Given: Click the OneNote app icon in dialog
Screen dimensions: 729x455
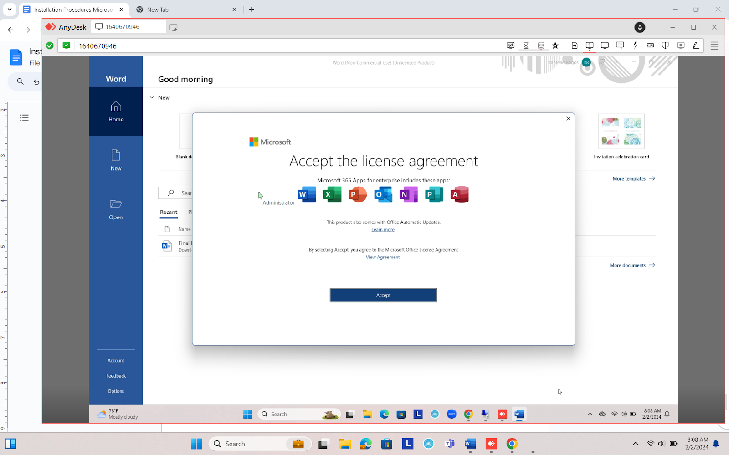Looking at the screenshot, I should click(409, 195).
